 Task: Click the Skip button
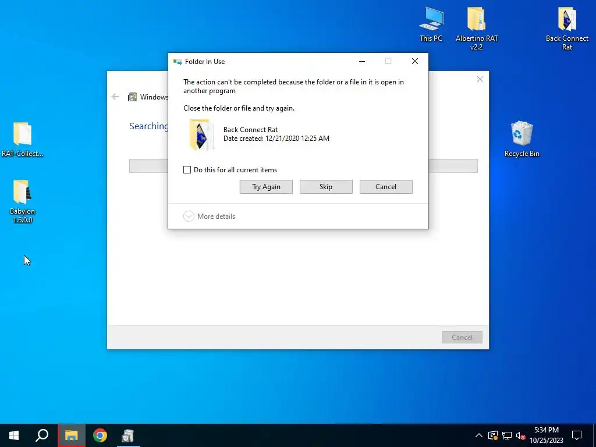coord(326,187)
